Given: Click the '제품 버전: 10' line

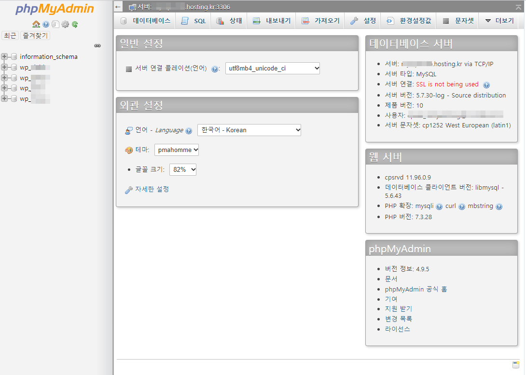Looking at the screenshot, I should (x=404, y=105).
